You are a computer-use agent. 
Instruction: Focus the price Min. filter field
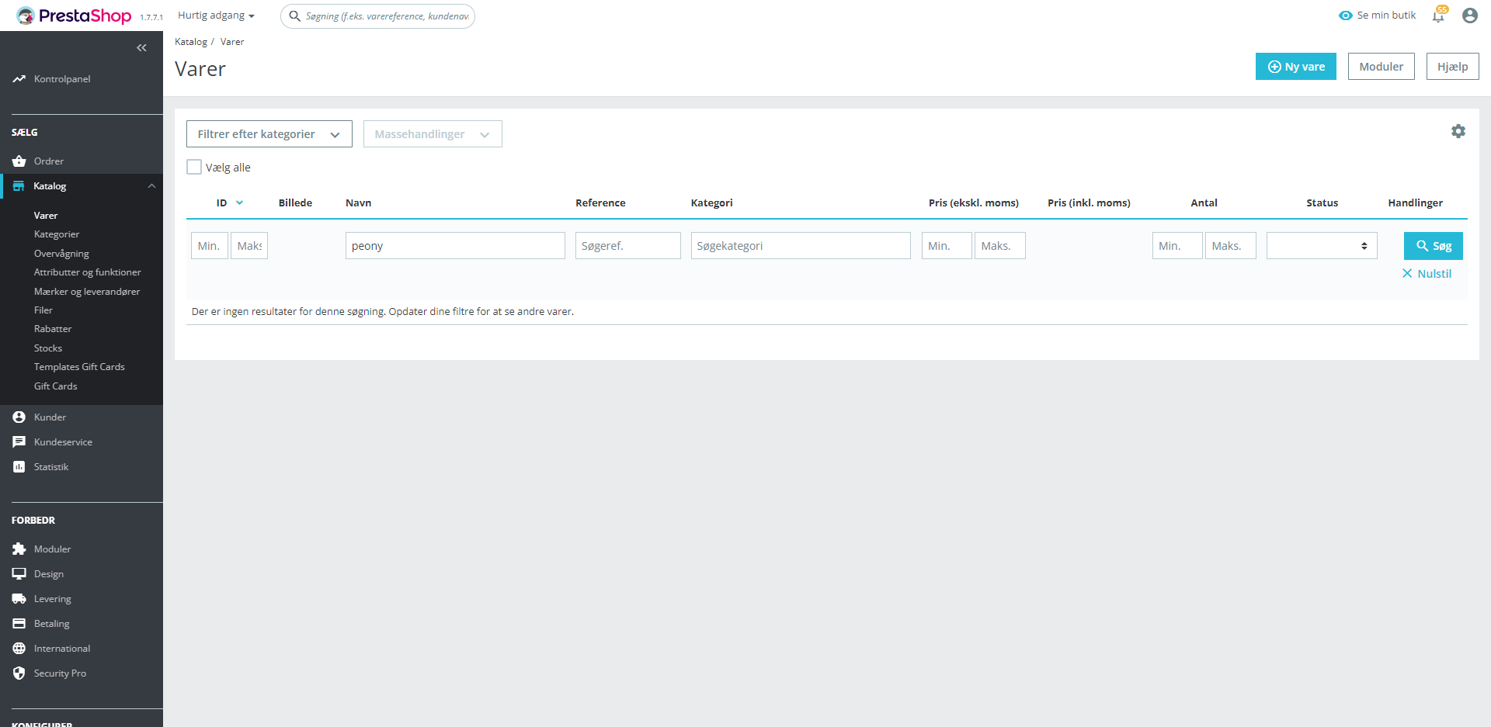(x=947, y=246)
